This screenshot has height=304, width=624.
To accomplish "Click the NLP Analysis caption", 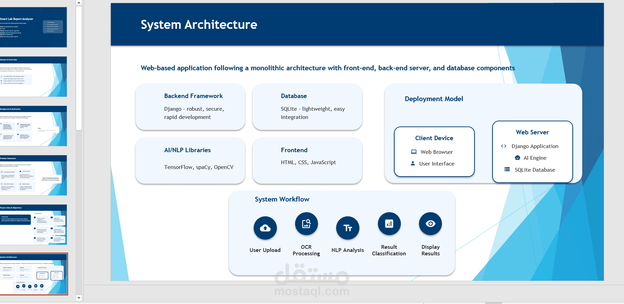I will coord(347,250).
